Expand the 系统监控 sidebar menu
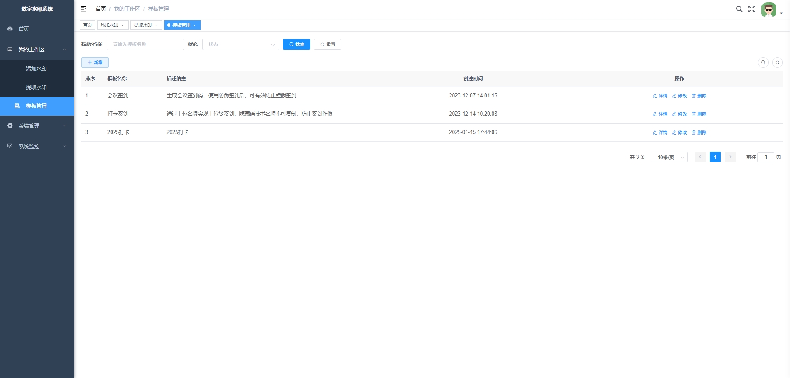The image size is (790, 378). coord(37,146)
